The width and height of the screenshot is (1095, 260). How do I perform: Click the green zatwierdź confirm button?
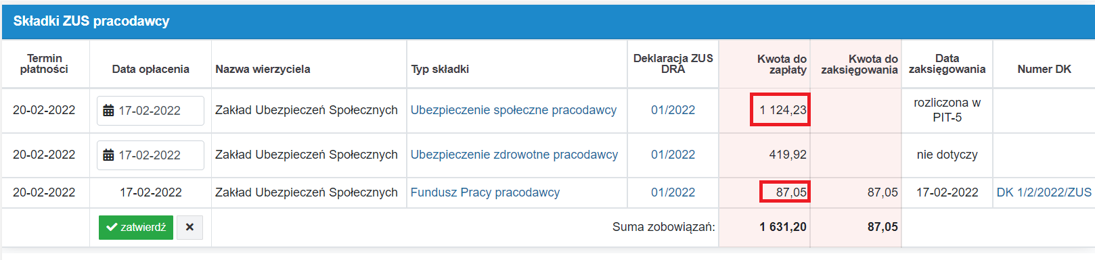(136, 228)
